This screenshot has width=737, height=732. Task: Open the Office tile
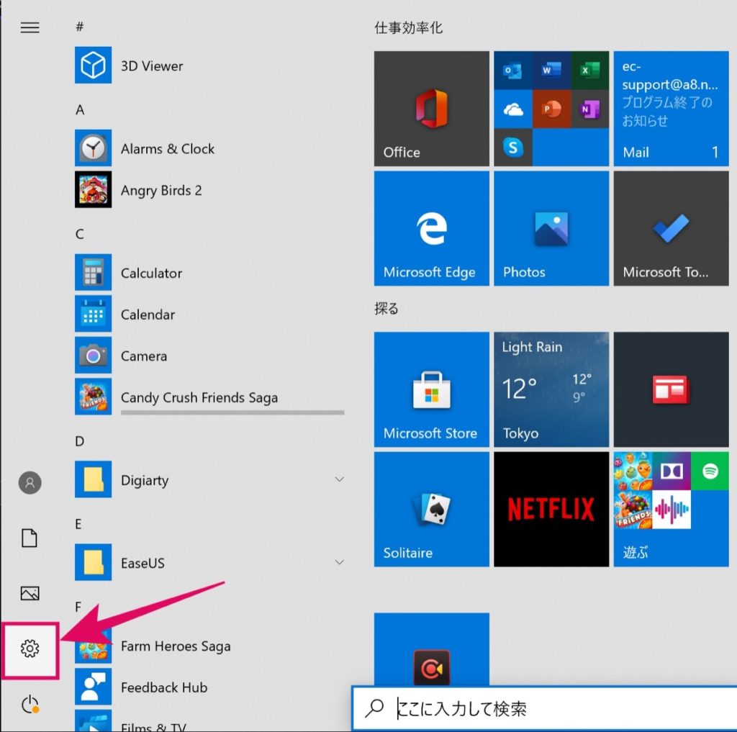432,108
